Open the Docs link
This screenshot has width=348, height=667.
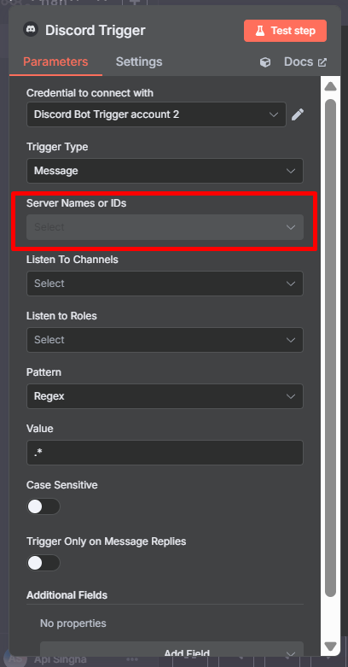tap(299, 62)
